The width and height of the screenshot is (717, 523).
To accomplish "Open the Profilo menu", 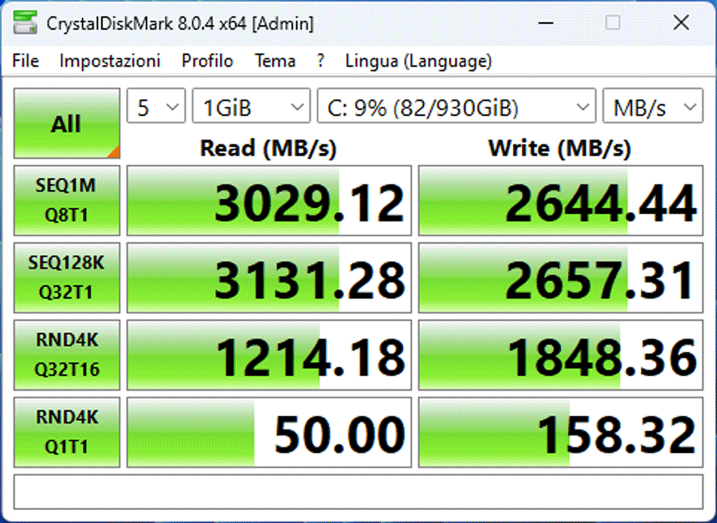I will tap(208, 61).
